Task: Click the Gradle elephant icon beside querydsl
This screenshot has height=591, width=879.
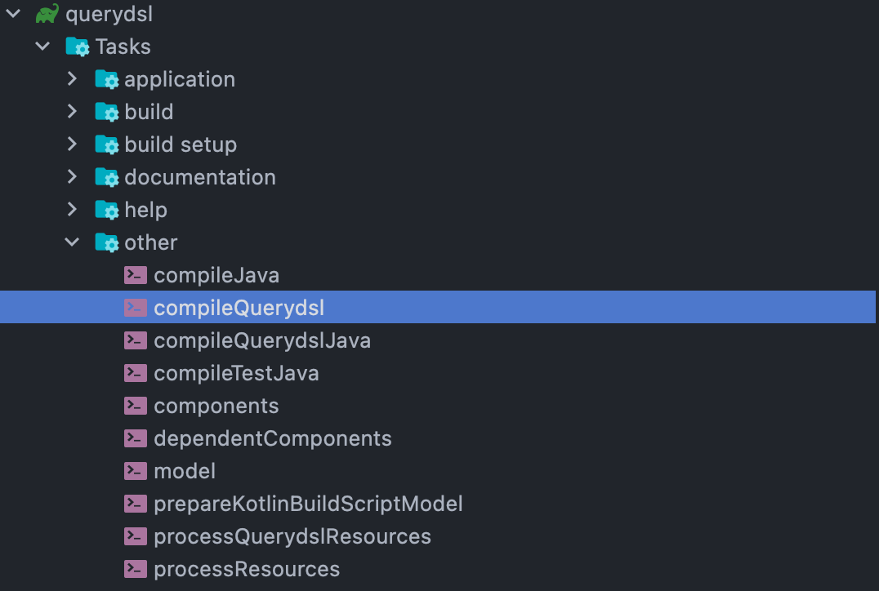Action: tap(47, 14)
